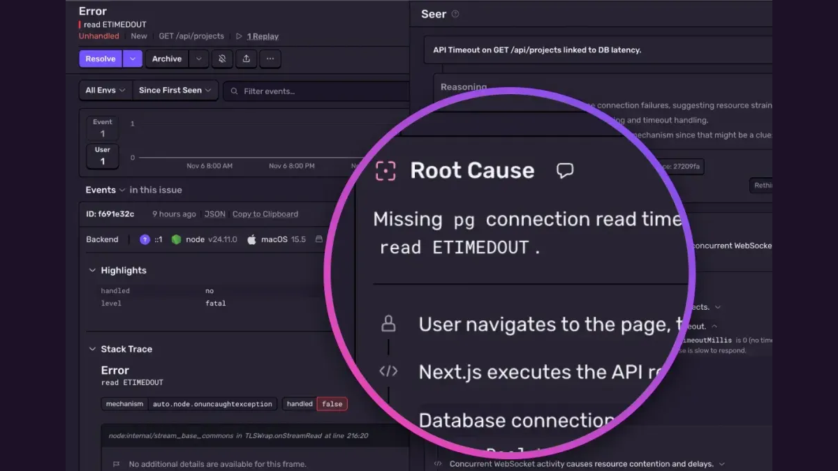Image resolution: width=838 pixels, height=471 pixels.
Task: Select the User count box
Action: point(103,156)
